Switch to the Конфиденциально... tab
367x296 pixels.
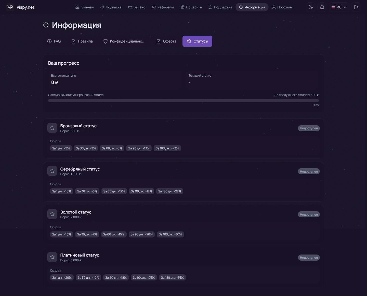click(x=124, y=41)
